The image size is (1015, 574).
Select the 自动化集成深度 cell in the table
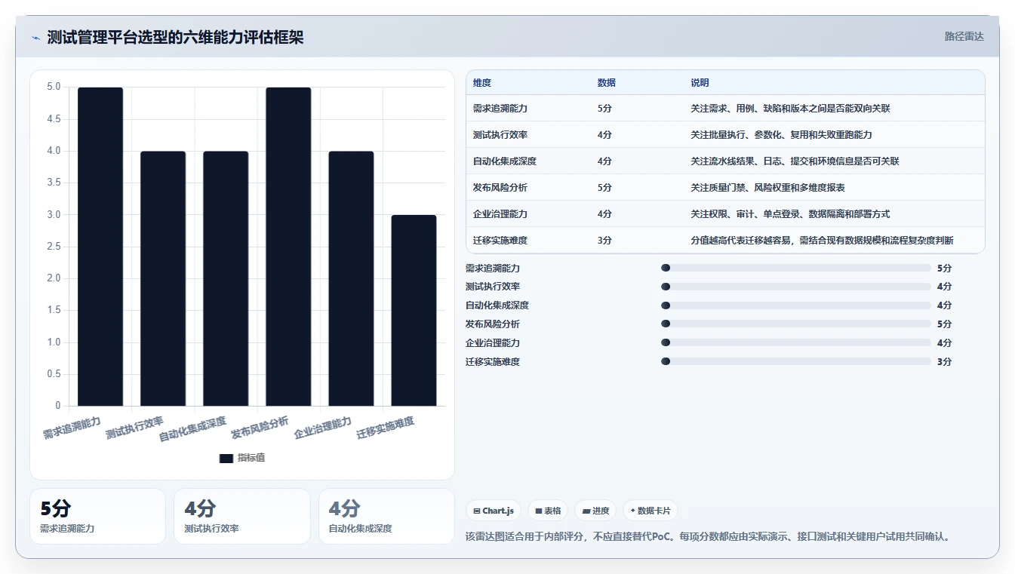pyautogui.click(x=505, y=161)
